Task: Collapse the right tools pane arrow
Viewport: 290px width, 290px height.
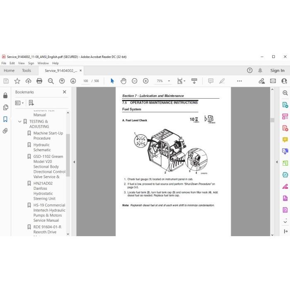Action: (x=277, y=162)
